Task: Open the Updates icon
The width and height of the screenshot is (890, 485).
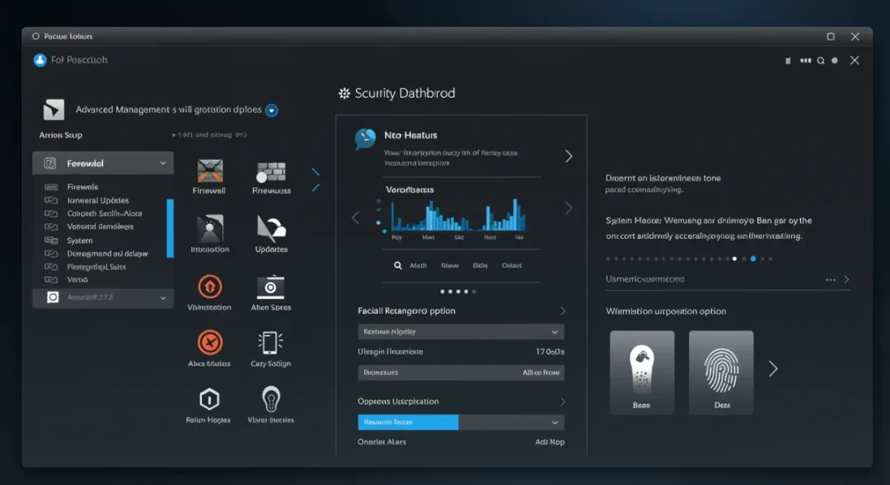Action: click(x=271, y=229)
